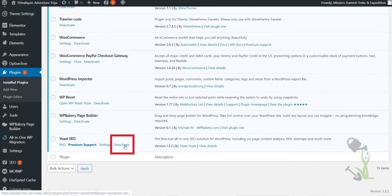Open Plugin Editor submenu item
The height and width of the screenshot is (196, 392).
click(13, 96)
